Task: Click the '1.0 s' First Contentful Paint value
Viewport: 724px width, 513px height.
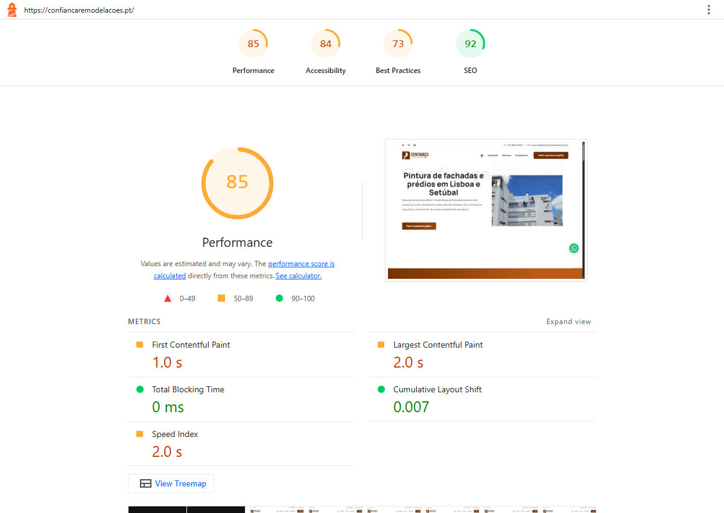Action: [167, 362]
